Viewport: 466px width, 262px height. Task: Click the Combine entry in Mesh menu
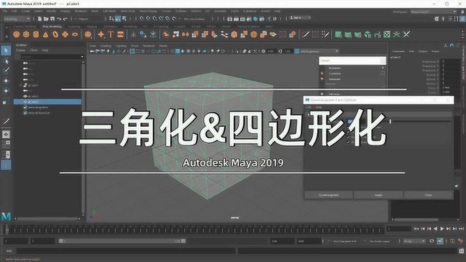[335, 73]
